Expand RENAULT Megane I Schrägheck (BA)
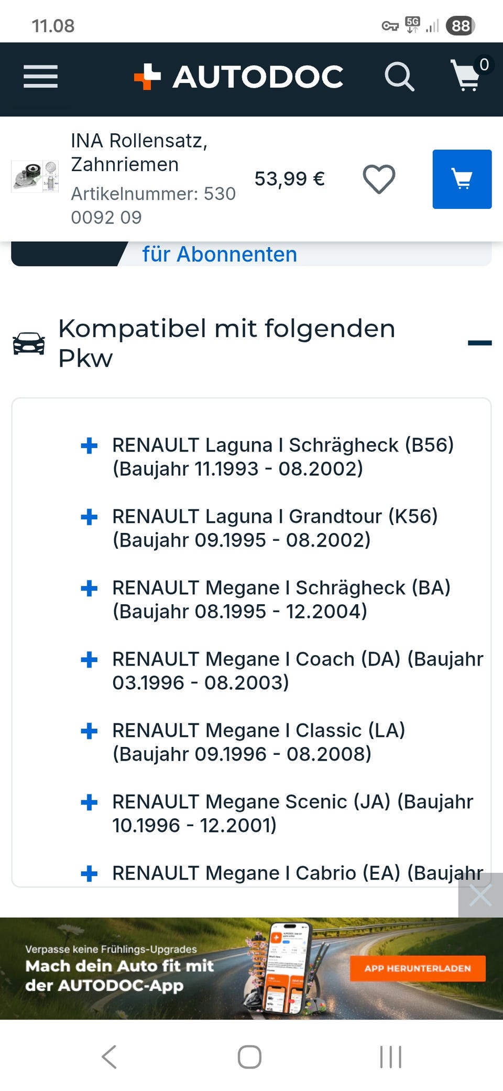This screenshot has width=503, height=1091. pos(89,589)
